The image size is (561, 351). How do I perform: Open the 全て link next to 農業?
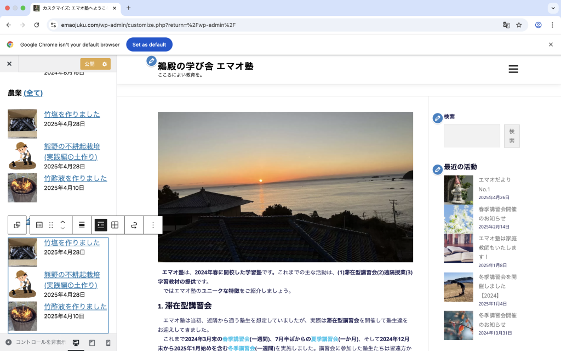point(33,93)
